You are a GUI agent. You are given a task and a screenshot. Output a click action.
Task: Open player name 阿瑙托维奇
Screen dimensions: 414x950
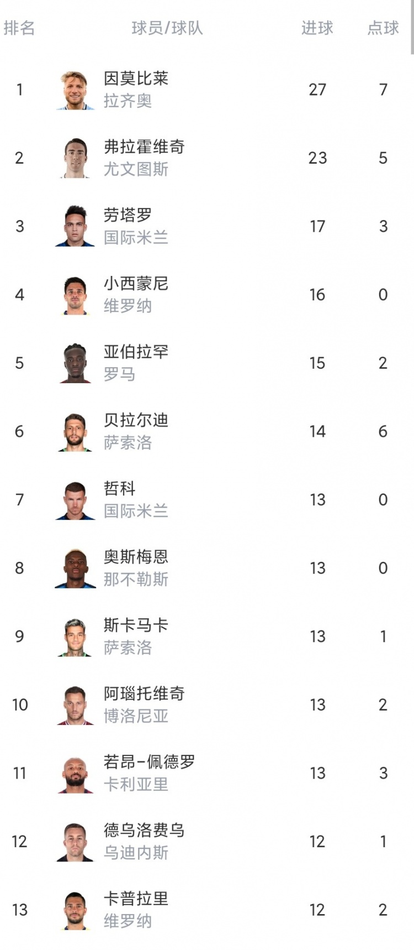pyautogui.click(x=144, y=693)
